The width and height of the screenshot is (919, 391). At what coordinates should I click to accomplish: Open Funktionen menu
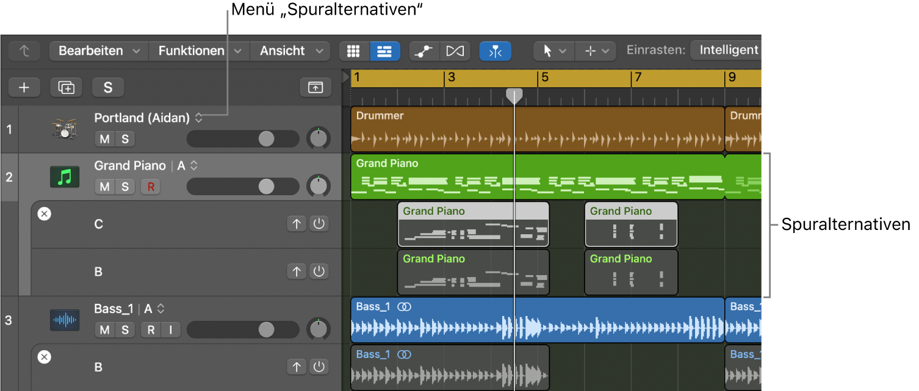pyautogui.click(x=200, y=51)
